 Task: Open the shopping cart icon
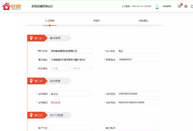point(179,6)
